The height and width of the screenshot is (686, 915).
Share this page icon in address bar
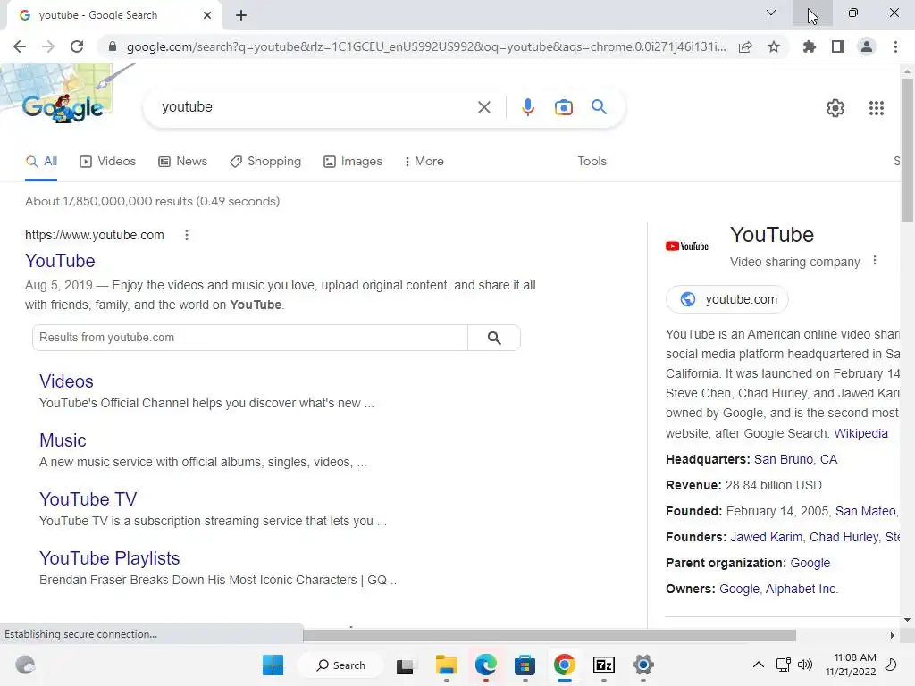click(745, 46)
